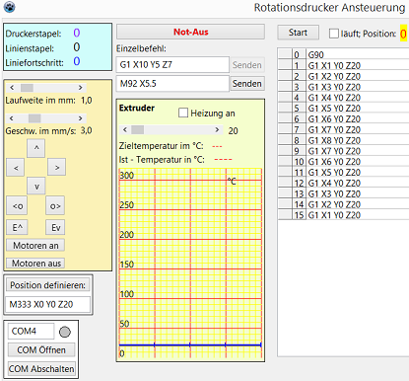Click the extruder temperature value 20
Viewport: 409px width, 381px height.
233,131
